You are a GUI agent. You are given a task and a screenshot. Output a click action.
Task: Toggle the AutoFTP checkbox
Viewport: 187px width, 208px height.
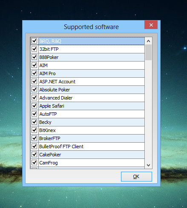click(x=34, y=114)
